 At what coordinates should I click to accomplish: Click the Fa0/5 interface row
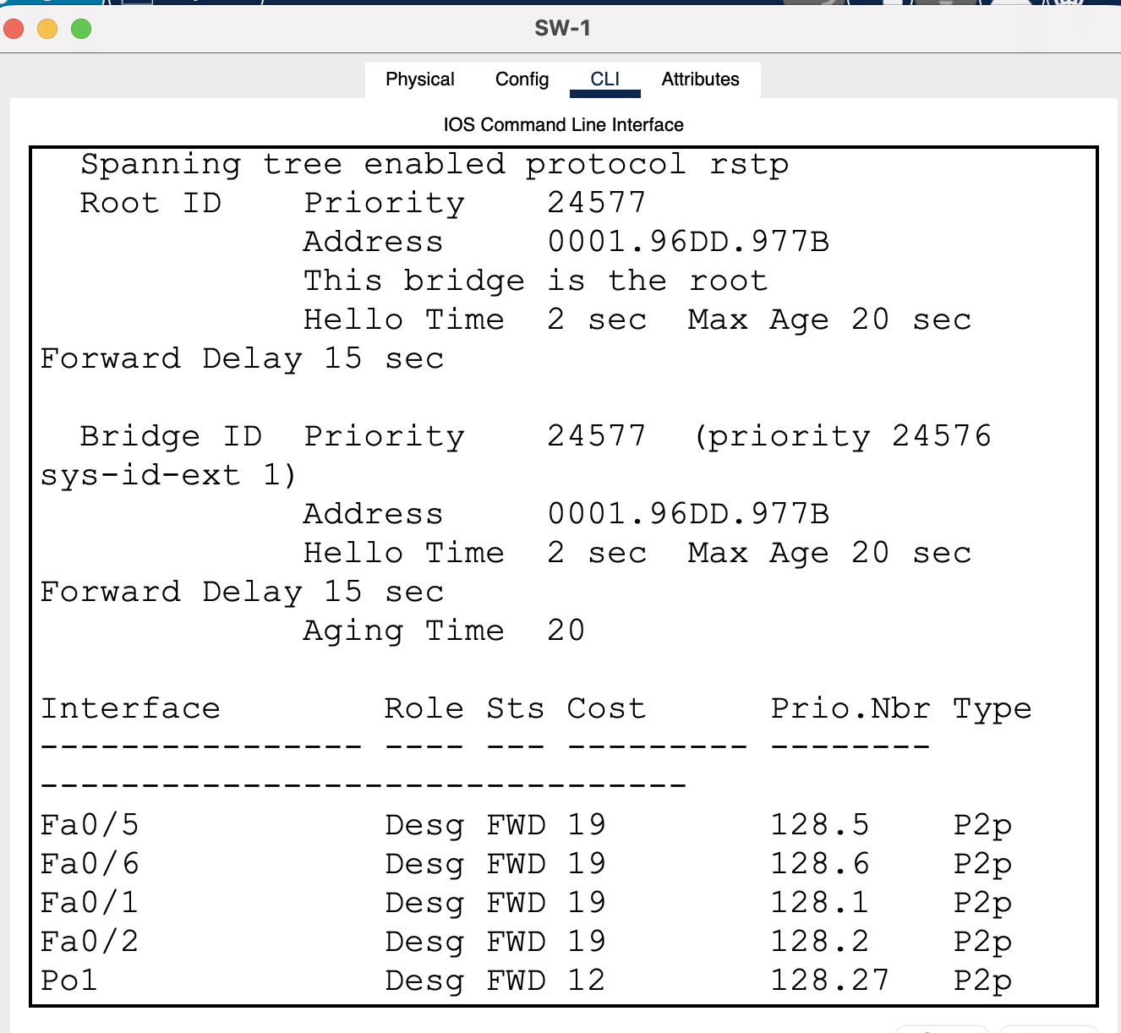click(x=526, y=825)
